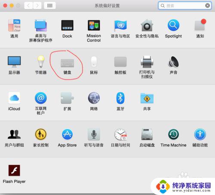This screenshot has width=215, height=195.
Task: Go forward with the right arrow button
Action: click(37, 6)
